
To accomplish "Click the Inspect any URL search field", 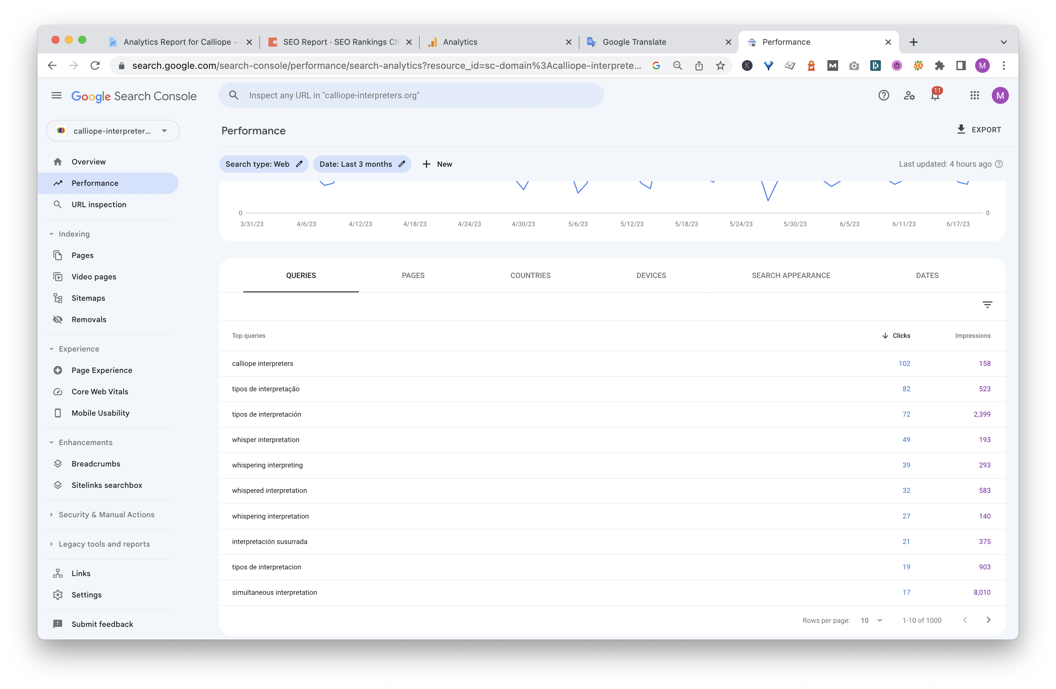I will point(411,95).
